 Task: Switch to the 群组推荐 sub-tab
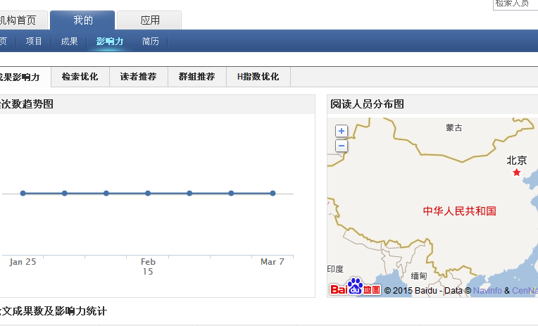click(x=196, y=77)
